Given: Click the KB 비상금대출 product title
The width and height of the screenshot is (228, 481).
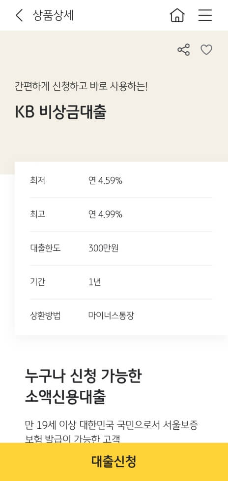Looking at the screenshot, I should coord(60,112).
